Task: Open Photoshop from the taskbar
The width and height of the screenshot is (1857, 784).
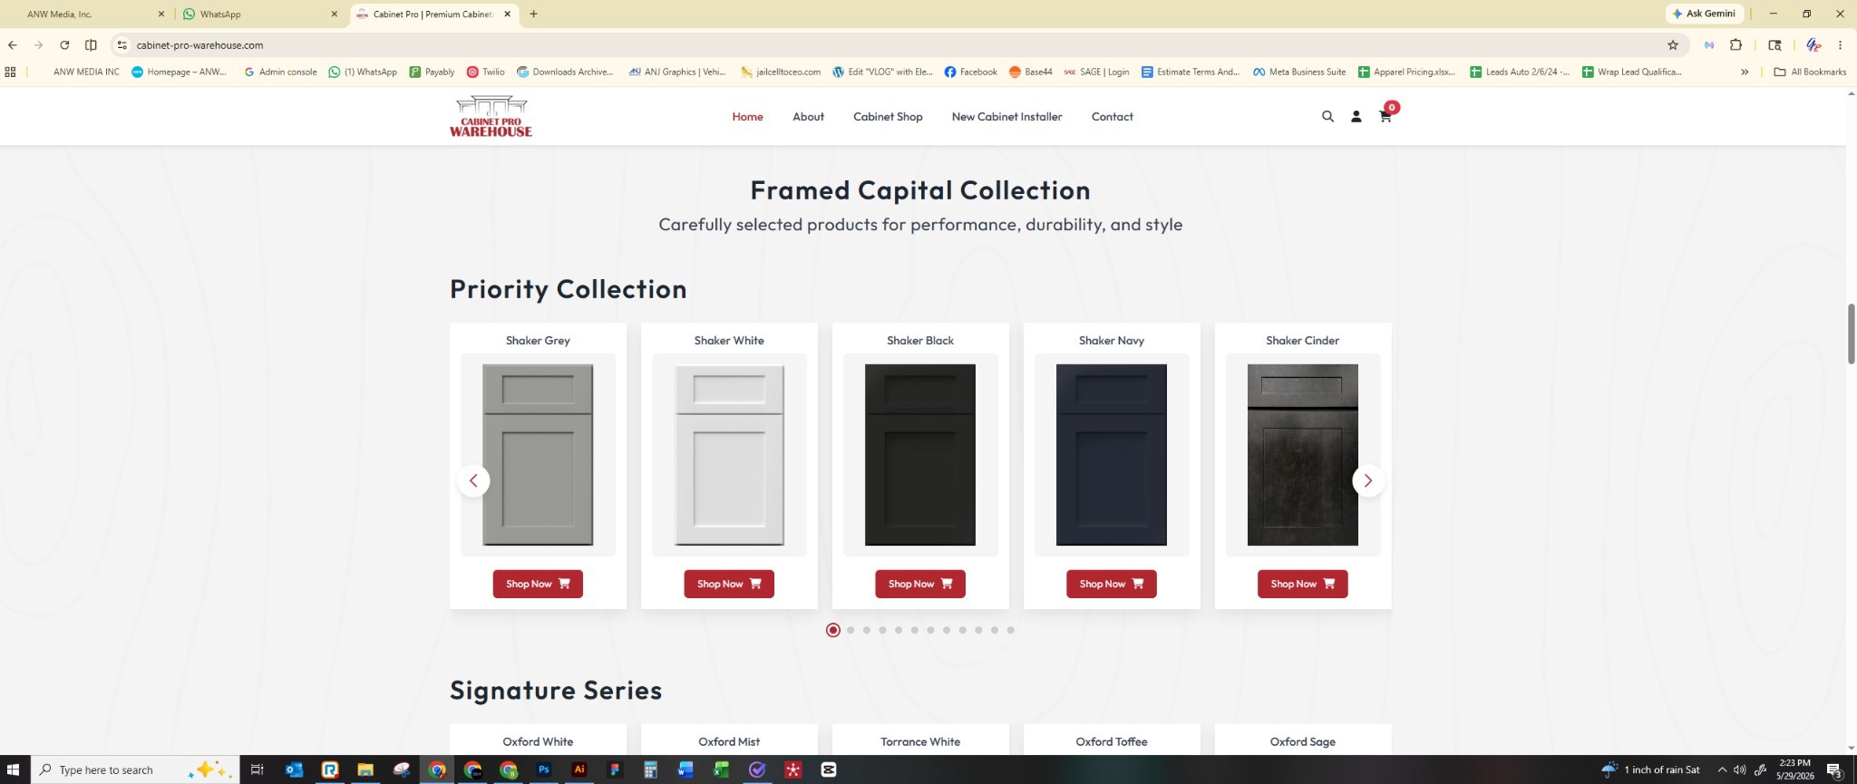Action: [x=544, y=769]
